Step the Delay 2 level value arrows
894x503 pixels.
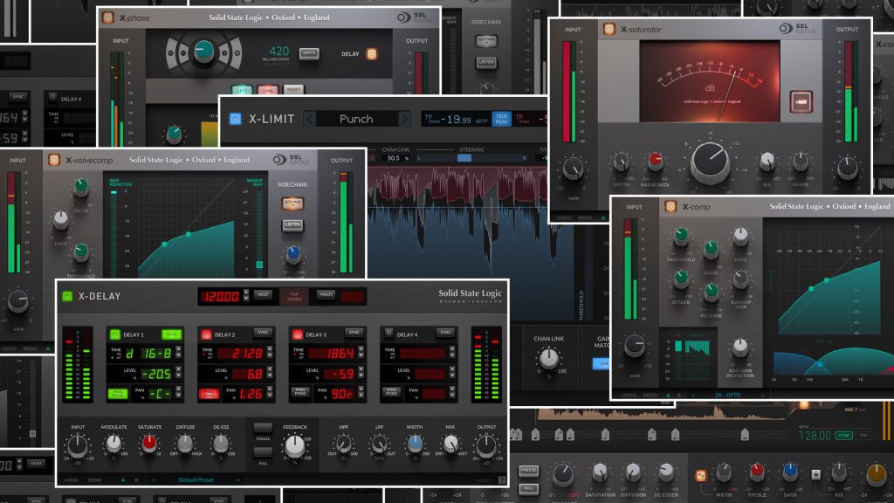tap(269, 374)
